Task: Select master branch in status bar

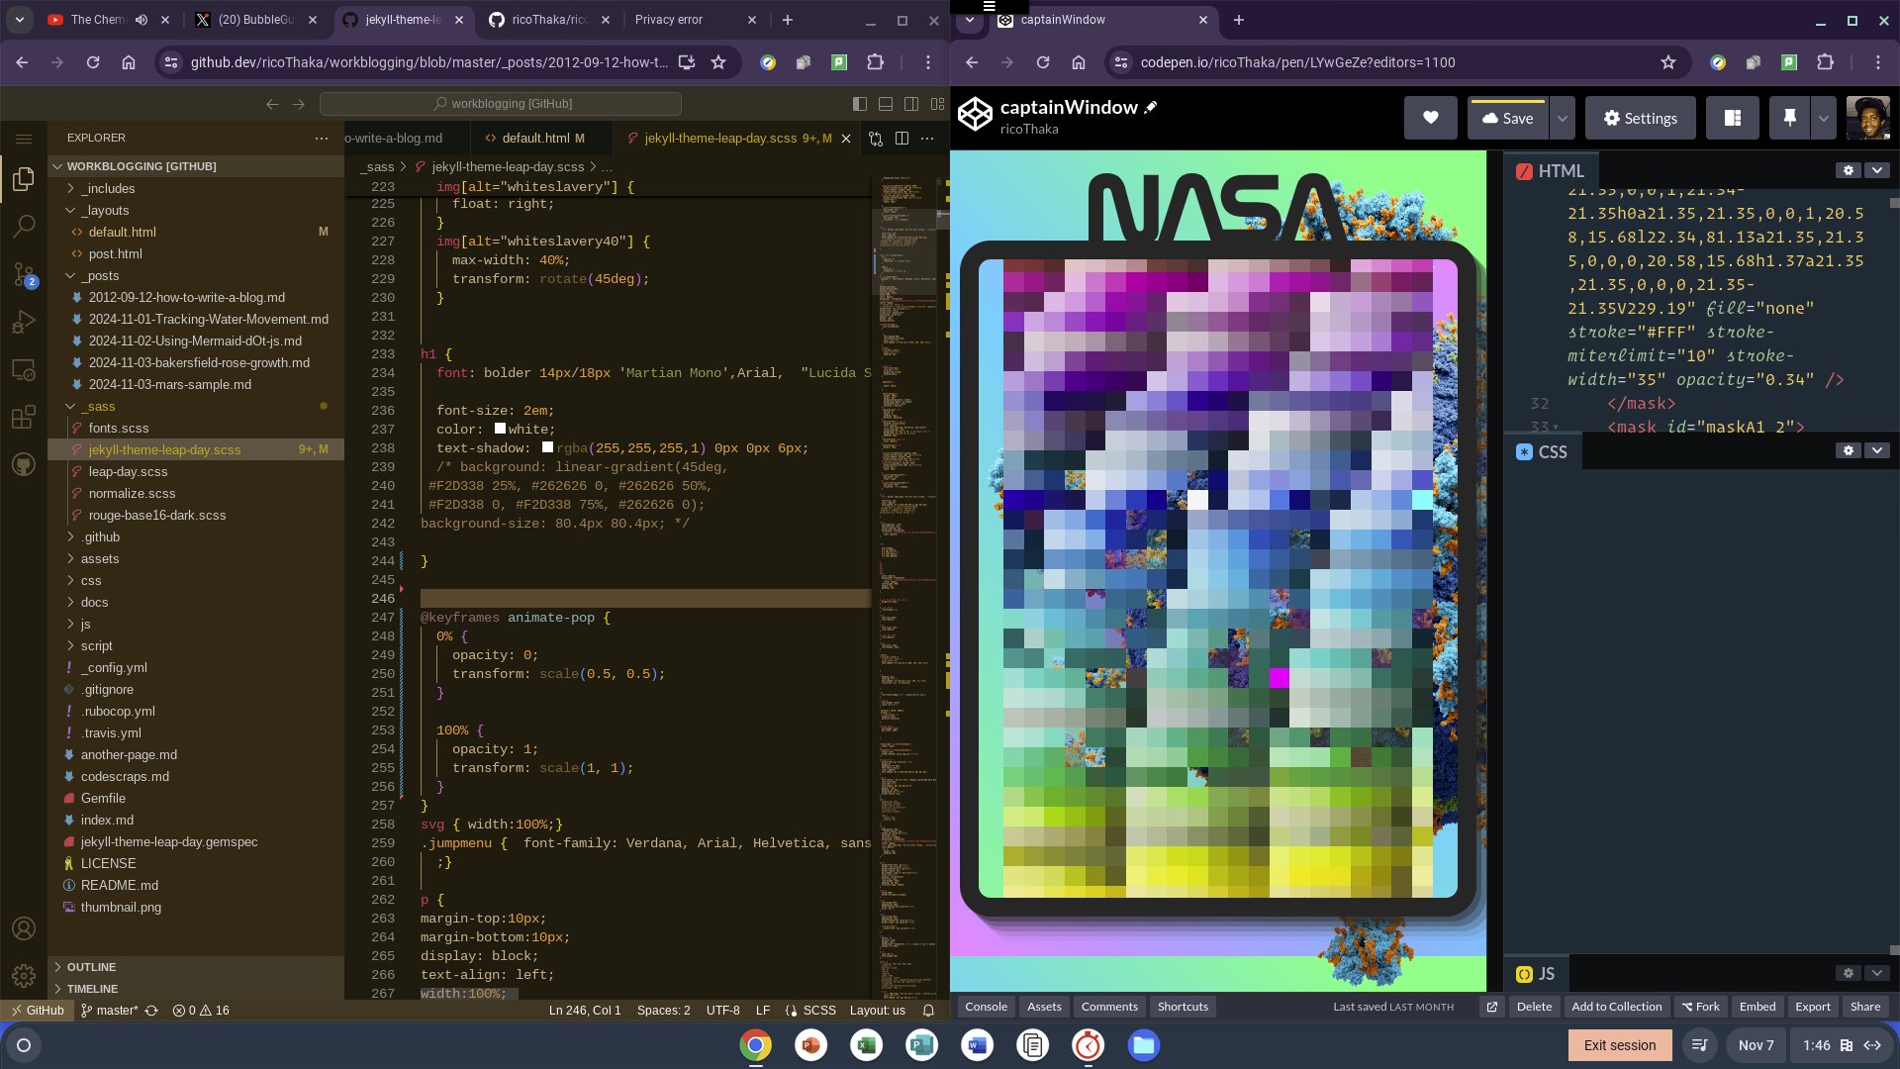Action: click(110, 1011)
